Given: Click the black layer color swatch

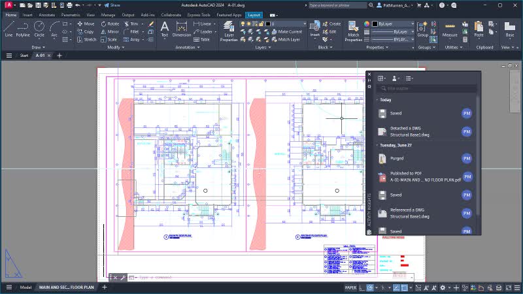Looking at the screenshot, I should [268, 24].
